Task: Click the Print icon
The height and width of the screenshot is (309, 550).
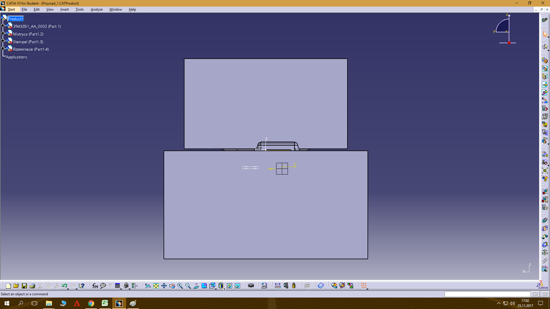Action: 32,286
